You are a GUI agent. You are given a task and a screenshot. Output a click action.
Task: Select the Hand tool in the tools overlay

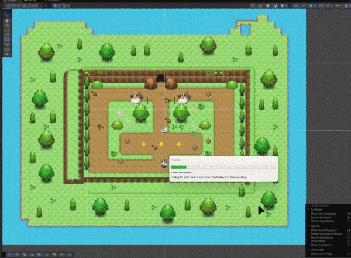7,20
